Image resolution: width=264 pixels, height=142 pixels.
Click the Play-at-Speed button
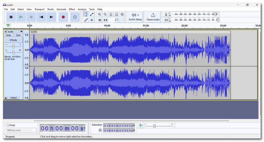141,125
